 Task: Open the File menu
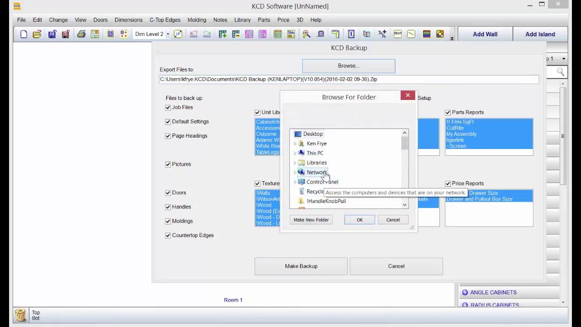coord(21,20)
